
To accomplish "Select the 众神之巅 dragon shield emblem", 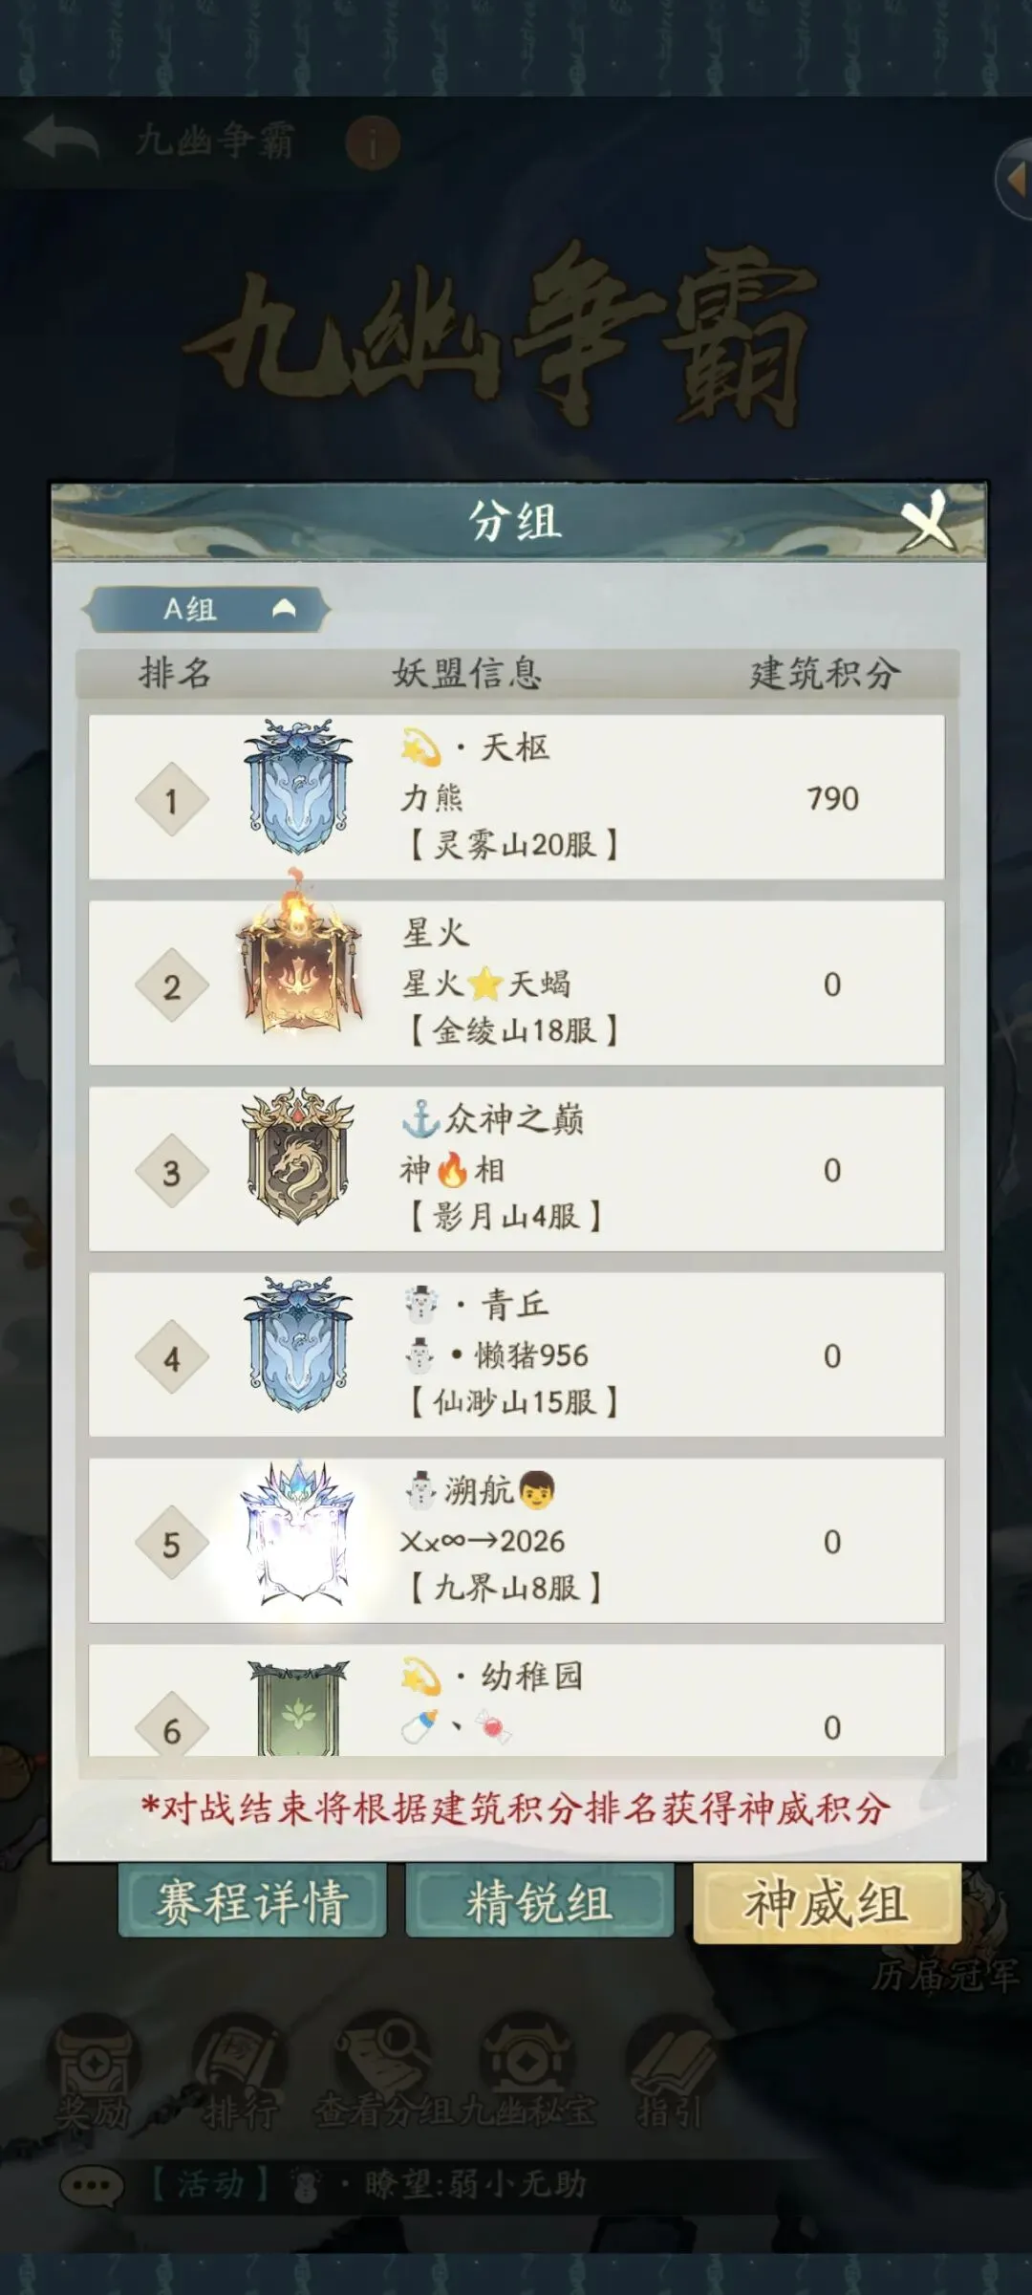I will pos(298,1158).
